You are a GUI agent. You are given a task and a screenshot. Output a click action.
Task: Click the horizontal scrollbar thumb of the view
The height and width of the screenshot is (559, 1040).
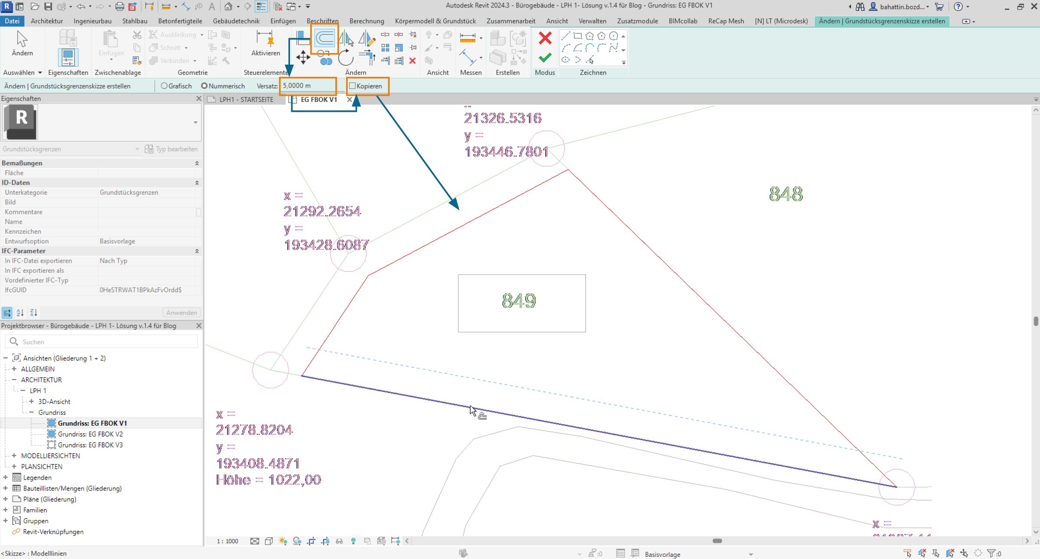tap(717, 541)
